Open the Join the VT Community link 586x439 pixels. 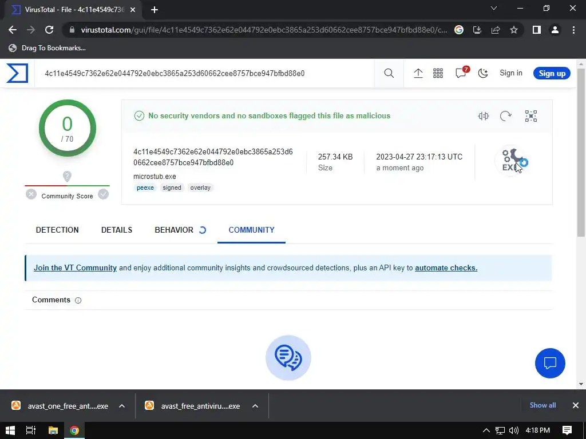tap(75, 268)
